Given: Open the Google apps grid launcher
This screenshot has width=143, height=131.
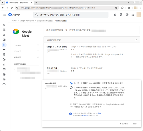Looking at the screenshot, I should (x=133, y=15).
